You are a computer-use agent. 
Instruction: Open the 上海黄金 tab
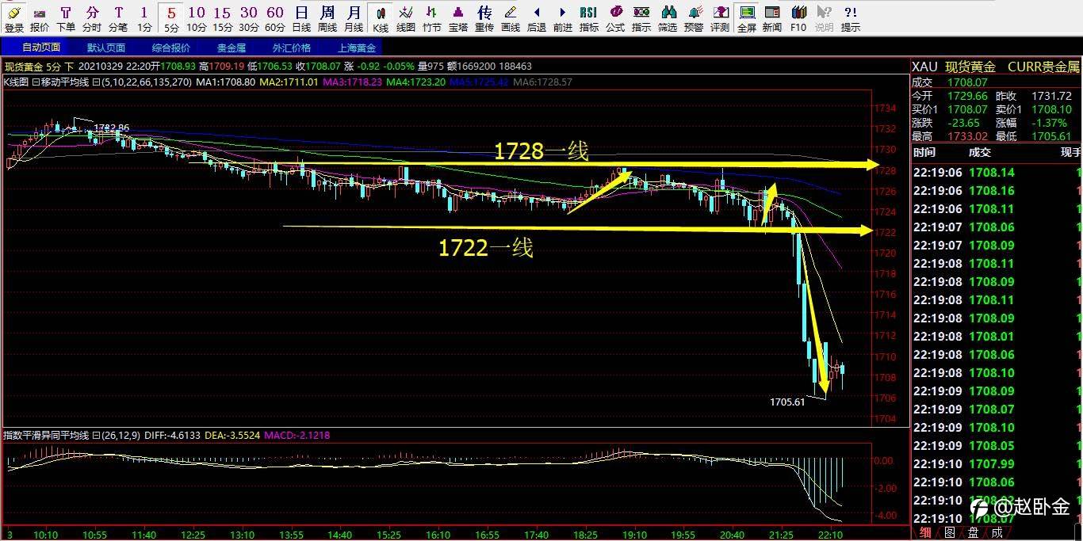tap(357, 48)
